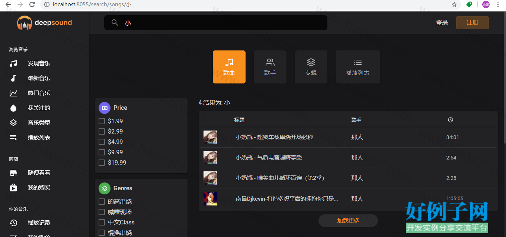
Task: Click artist 那人 in 34:01 row
Action: (357, 137)
